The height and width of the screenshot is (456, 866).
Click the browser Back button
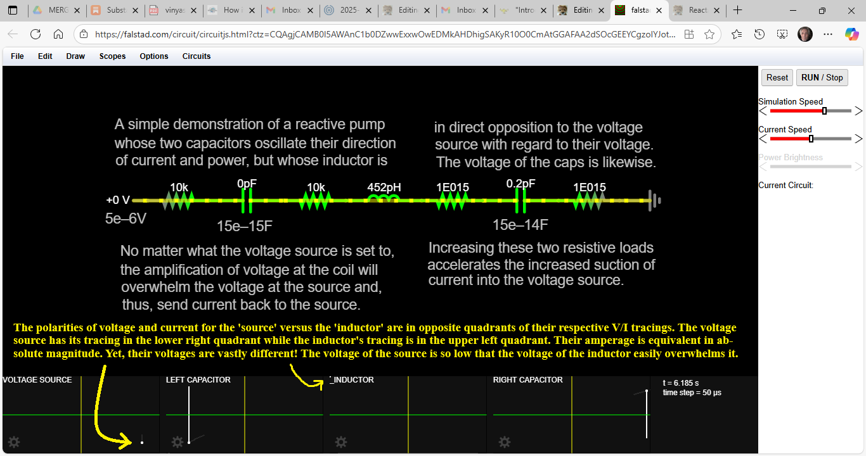click(x=13, y=34)
